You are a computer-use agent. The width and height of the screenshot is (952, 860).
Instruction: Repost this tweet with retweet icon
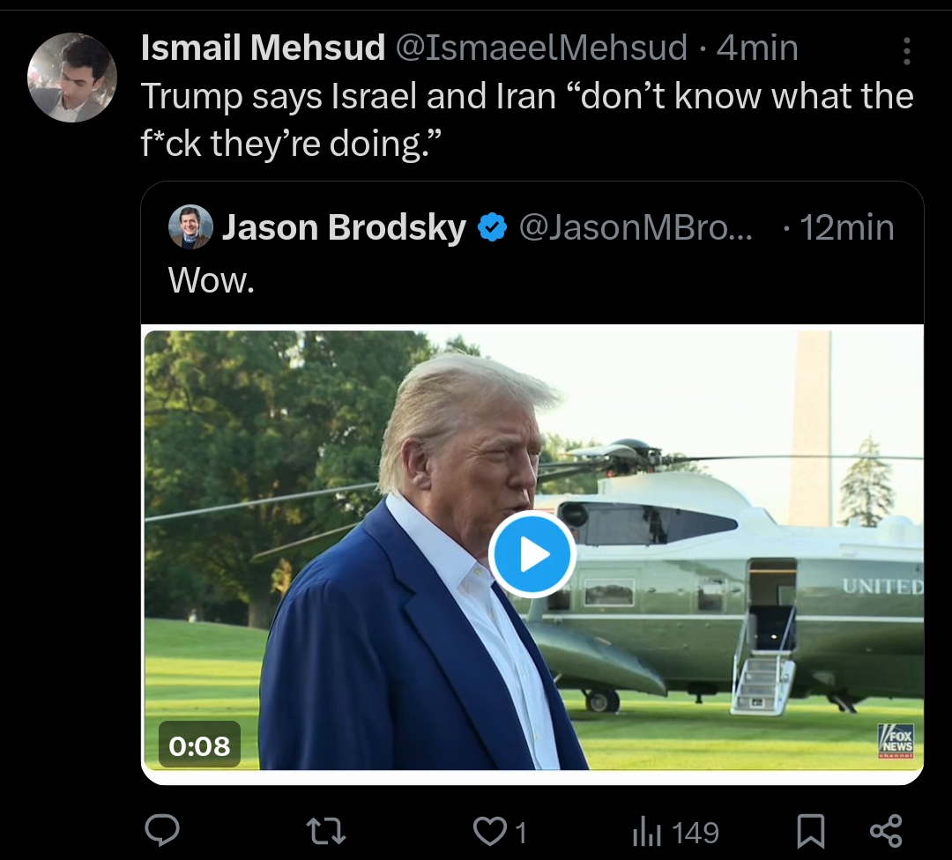(326, 832)
